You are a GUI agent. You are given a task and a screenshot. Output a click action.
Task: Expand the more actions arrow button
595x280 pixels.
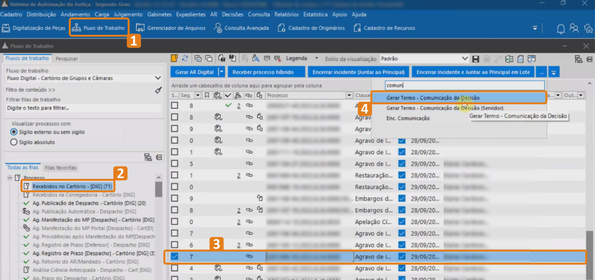point(554,72)
